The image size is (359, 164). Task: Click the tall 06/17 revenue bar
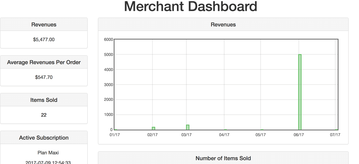click(300, 92)
